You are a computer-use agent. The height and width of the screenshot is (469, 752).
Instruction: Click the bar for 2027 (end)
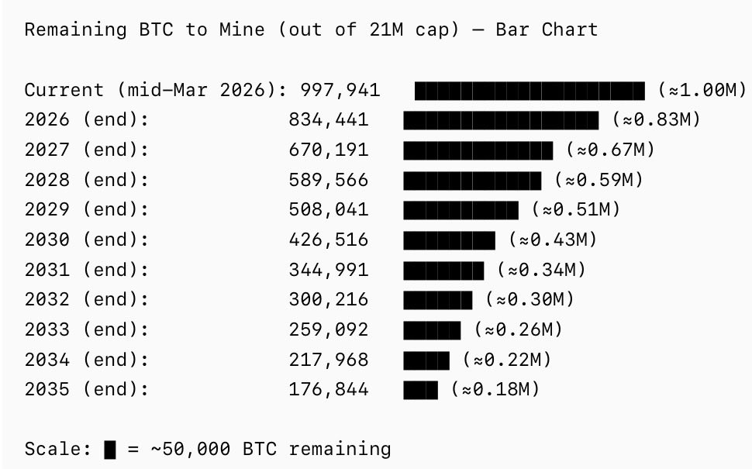coord(478,150)
